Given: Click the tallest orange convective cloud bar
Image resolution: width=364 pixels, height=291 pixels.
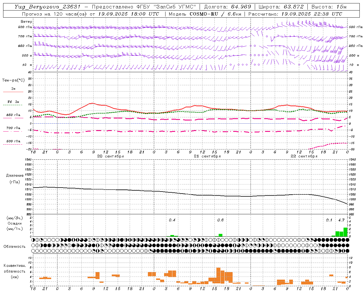Looking at the screenshot, I should point(218,275).
